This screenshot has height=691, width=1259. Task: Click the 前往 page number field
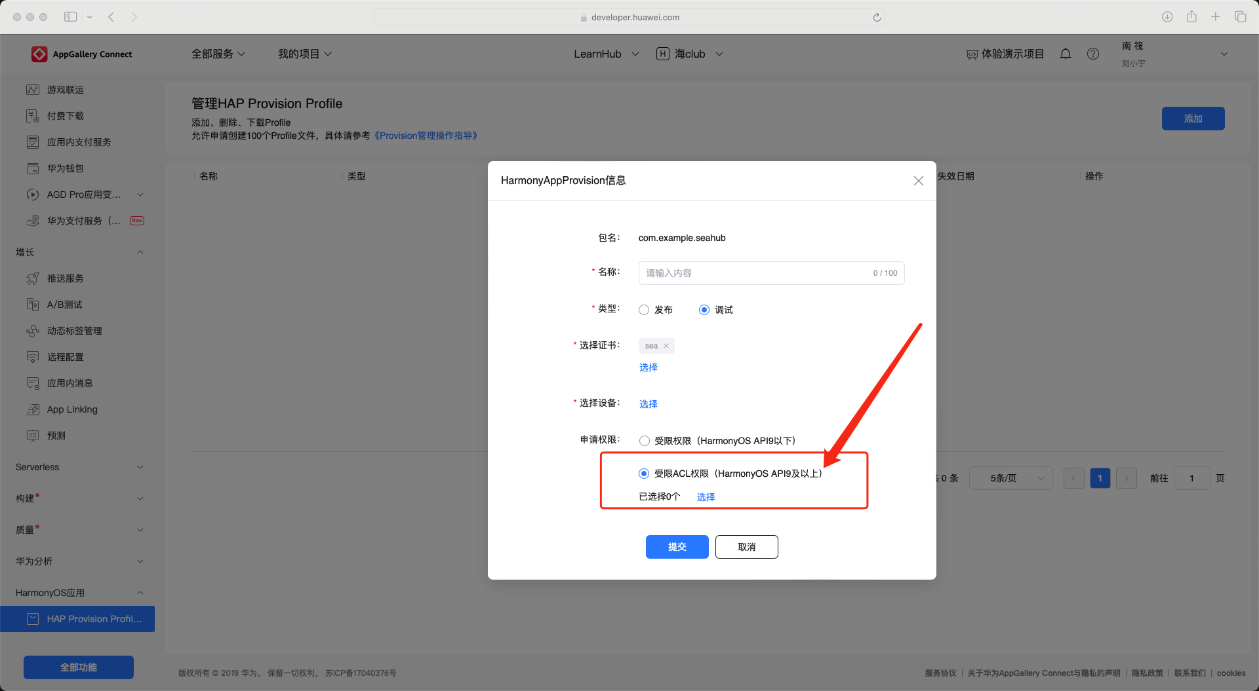1192,478
